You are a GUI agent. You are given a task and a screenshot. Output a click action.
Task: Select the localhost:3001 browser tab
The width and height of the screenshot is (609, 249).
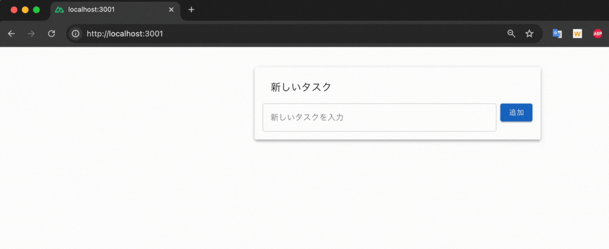click(115, 10)
